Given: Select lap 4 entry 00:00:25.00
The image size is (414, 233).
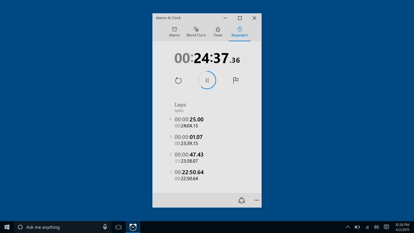Looking at the screenshot, I should pos(189,120).
